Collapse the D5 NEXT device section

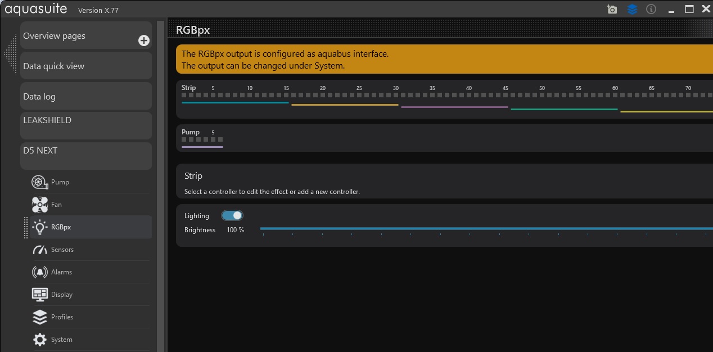pyautogui.click(x=86, y=155)
